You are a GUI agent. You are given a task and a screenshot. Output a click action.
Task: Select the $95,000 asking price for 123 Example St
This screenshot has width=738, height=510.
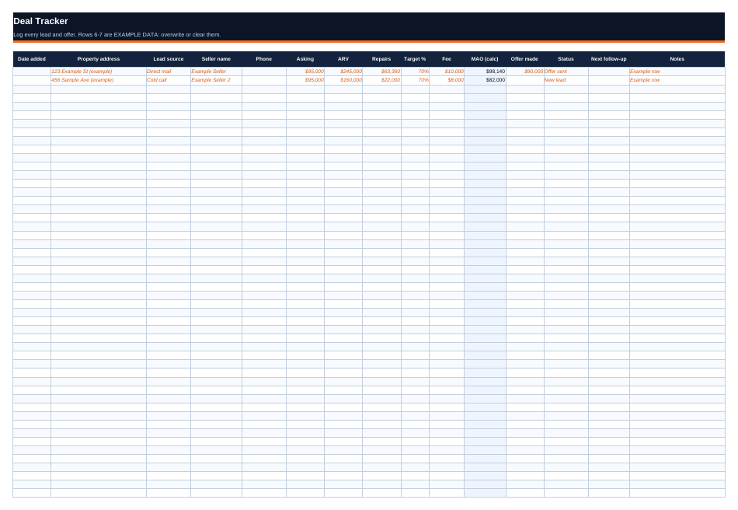point(305,72)
